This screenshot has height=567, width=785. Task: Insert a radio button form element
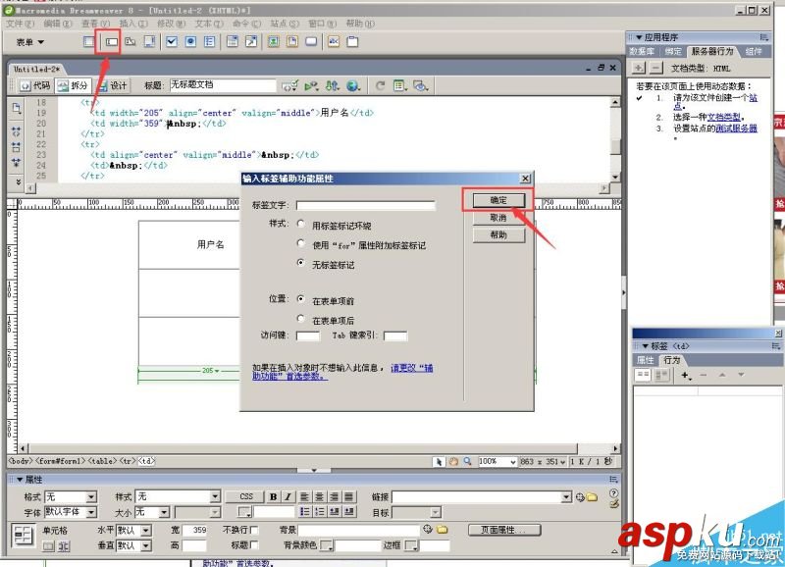190,42
